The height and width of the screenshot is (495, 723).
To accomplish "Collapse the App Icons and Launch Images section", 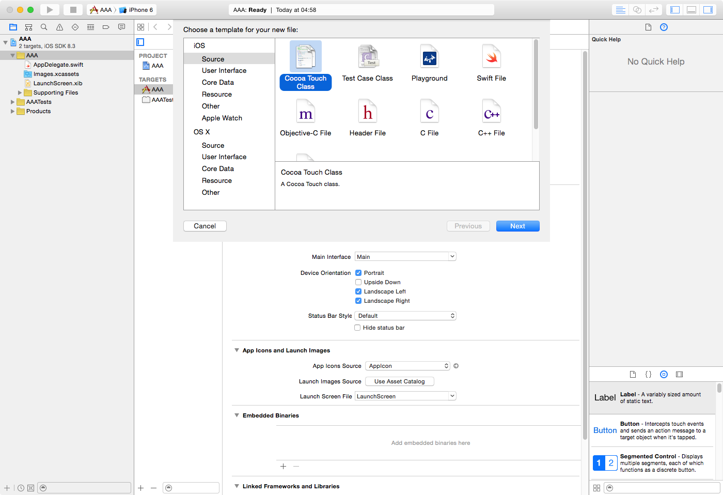I will (x=237, y=350).
